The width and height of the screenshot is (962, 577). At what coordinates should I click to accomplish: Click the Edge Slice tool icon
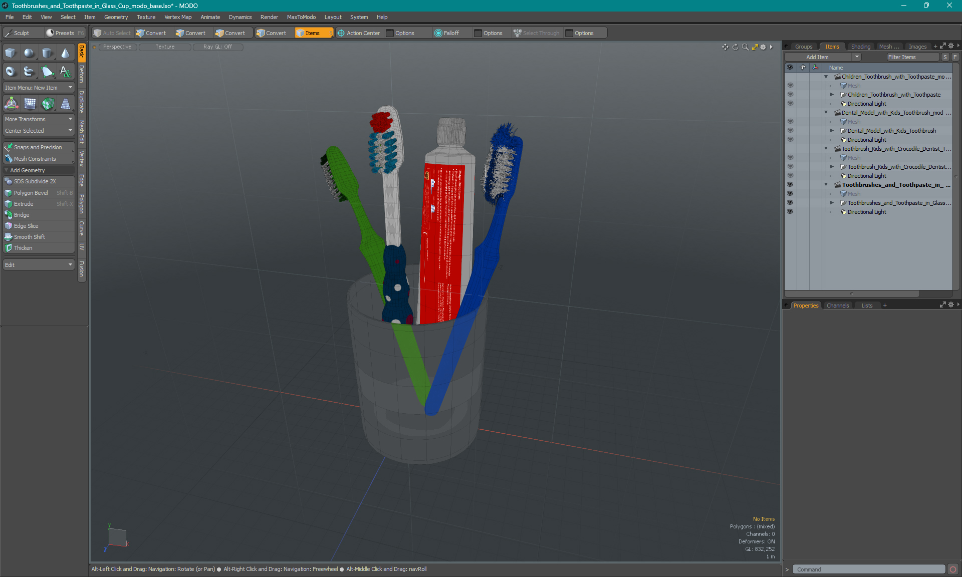point(9,226)
